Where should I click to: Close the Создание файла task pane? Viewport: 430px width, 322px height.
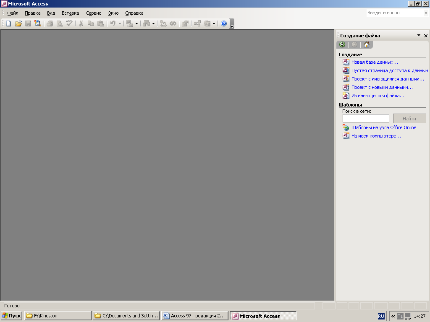(426, 36)
